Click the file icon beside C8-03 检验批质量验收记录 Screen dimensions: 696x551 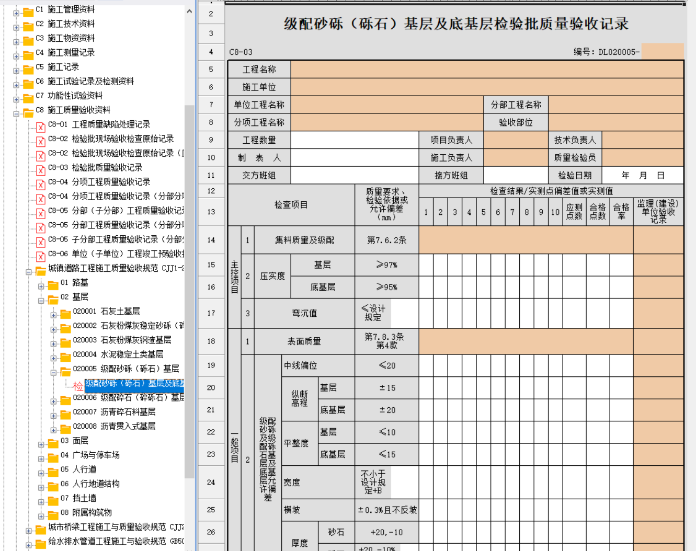click(40, 169)
